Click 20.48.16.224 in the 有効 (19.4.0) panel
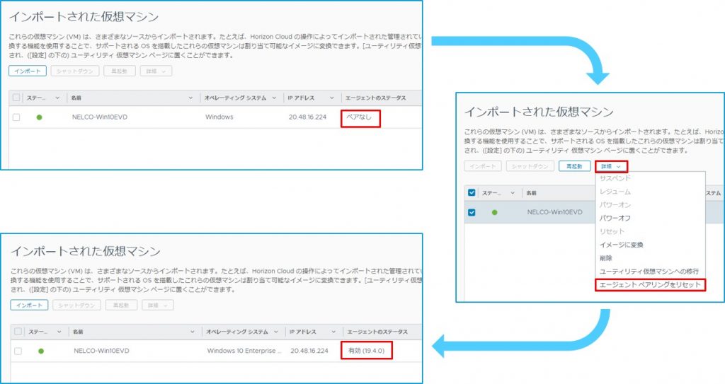This screenshot has width=725, height=384. [309, 351]
